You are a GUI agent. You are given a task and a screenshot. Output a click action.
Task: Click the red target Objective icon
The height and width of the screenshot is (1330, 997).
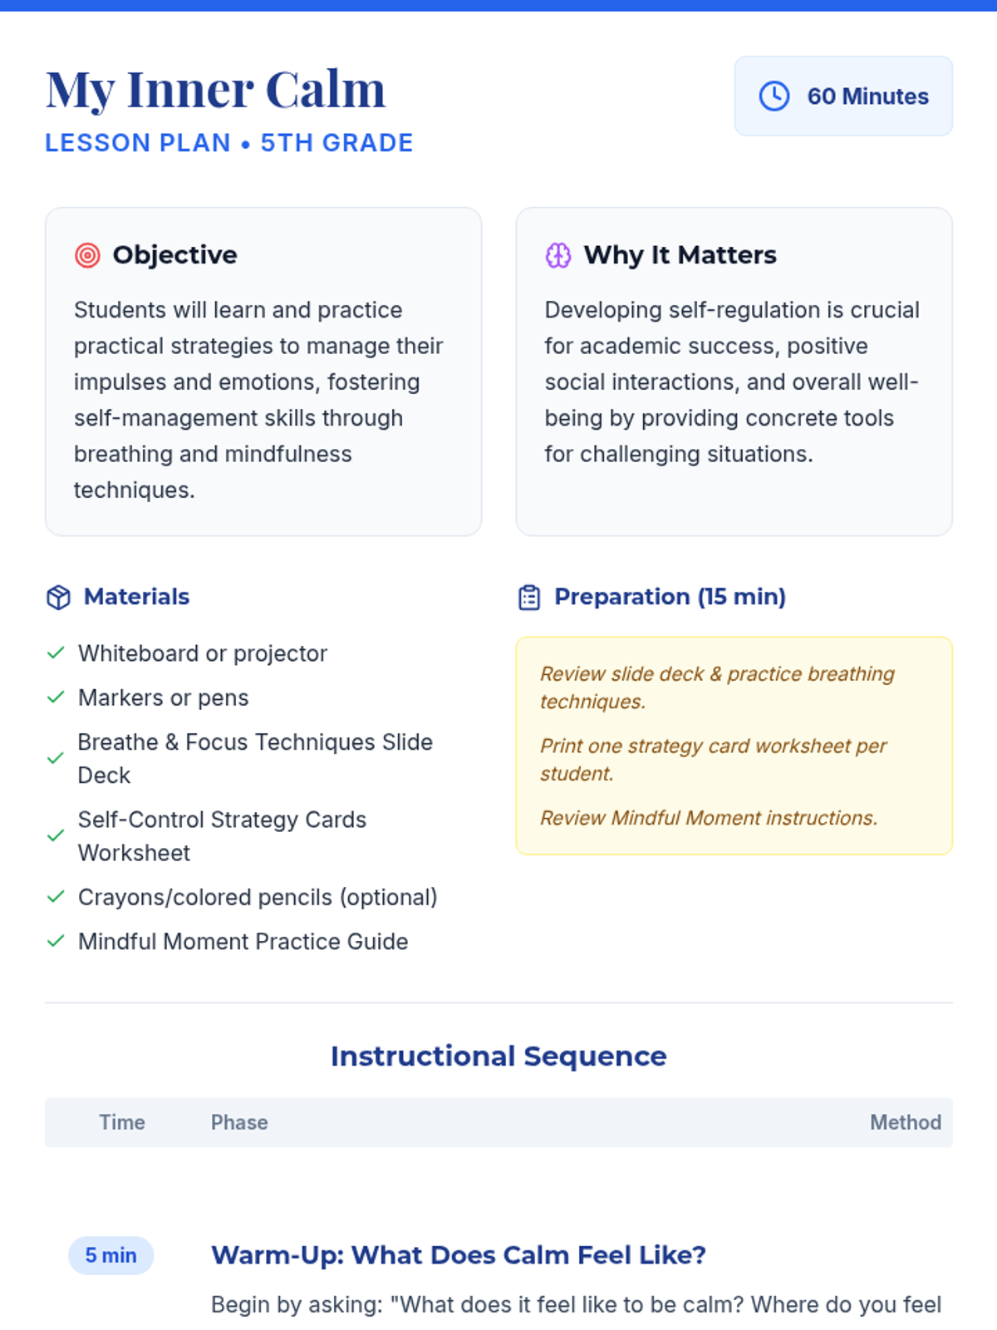coord(87,255)
